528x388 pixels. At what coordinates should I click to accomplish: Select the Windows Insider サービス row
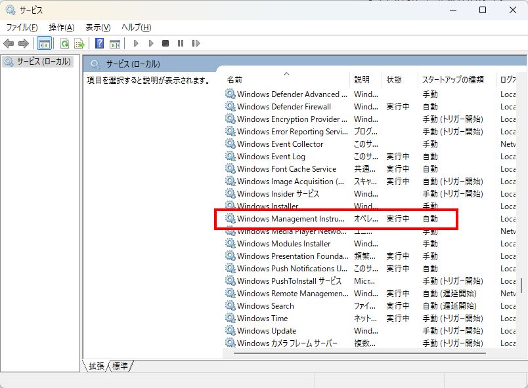coord(370,193)
